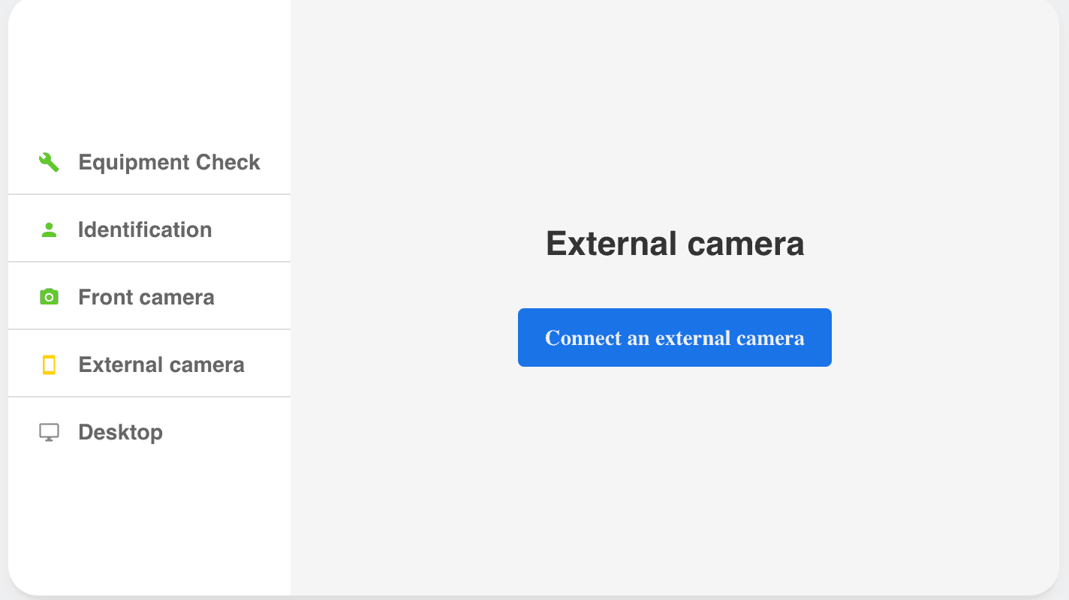Click the green person Identification icon
The image size is (1069, 600).
click(x=49, y=230)
